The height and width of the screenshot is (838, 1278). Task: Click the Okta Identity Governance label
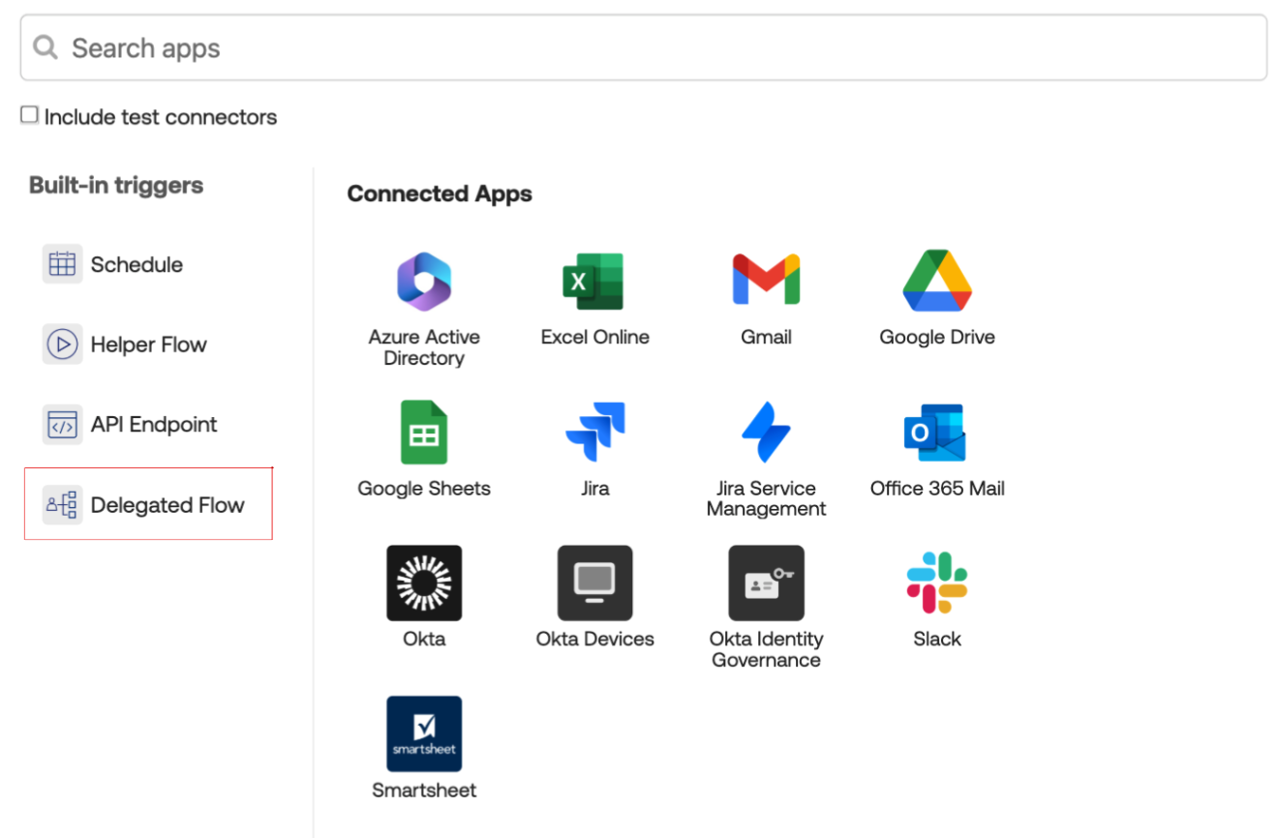click(766, 649)
